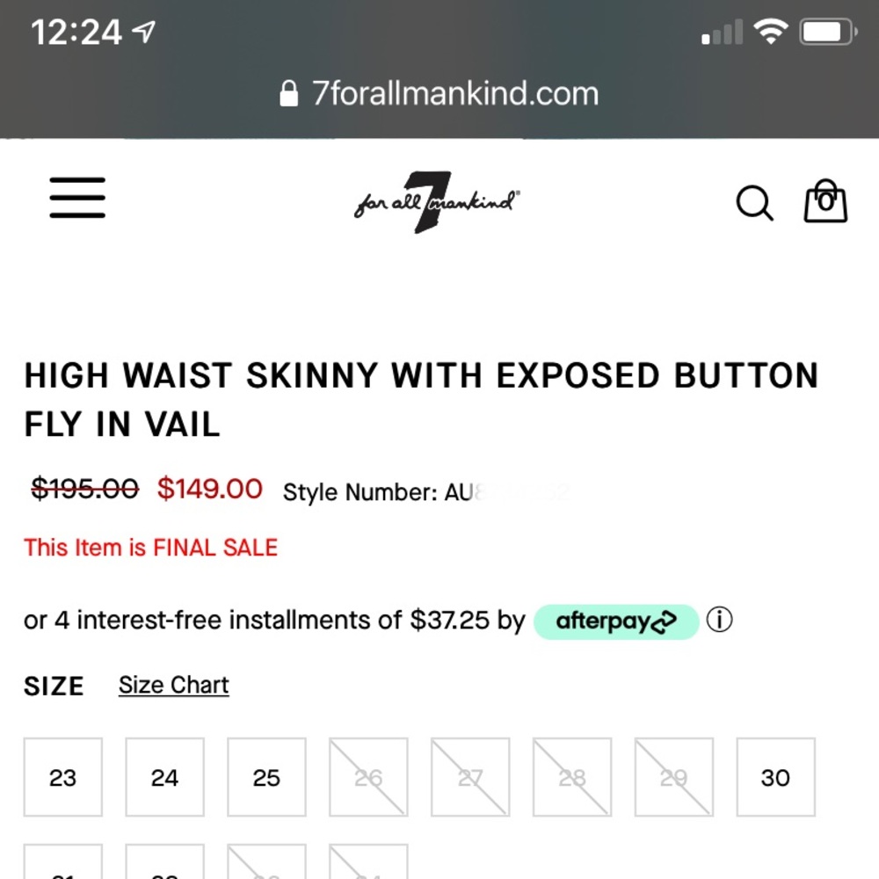Tap crossed-out size 28
The width and height of the screenshot is (879, 879).
tap(572, 777)
